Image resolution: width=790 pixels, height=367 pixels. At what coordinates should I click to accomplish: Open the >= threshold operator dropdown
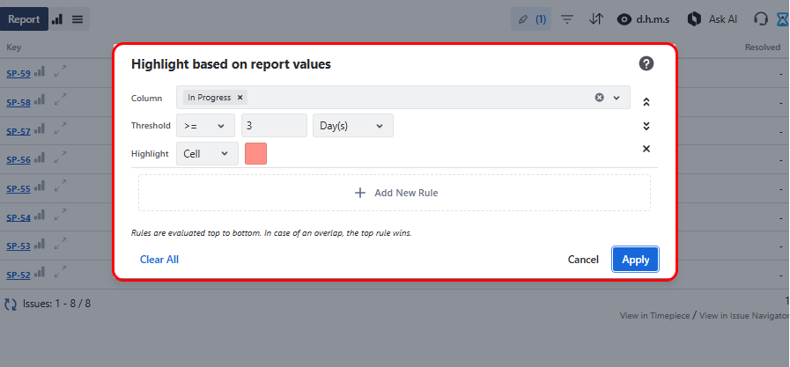(205, 126)
